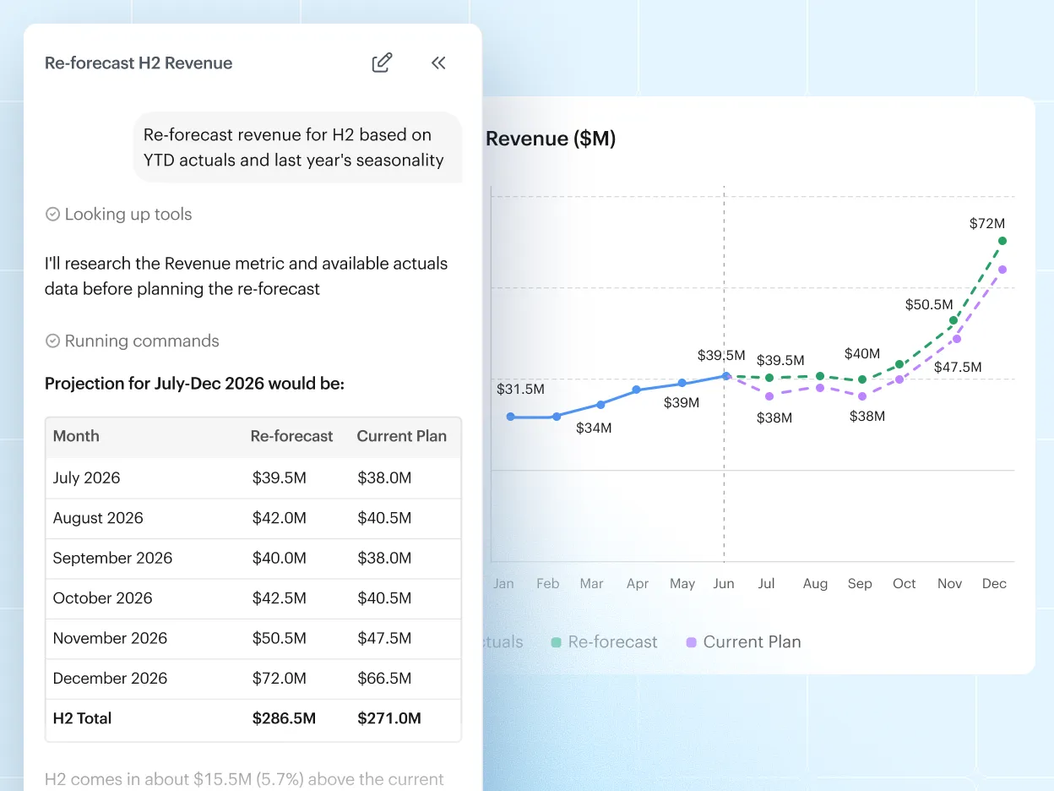Collapse the chat panel with double-chevron icon
The width and height of the screenshot is (1054, 791).
point(438,63)
